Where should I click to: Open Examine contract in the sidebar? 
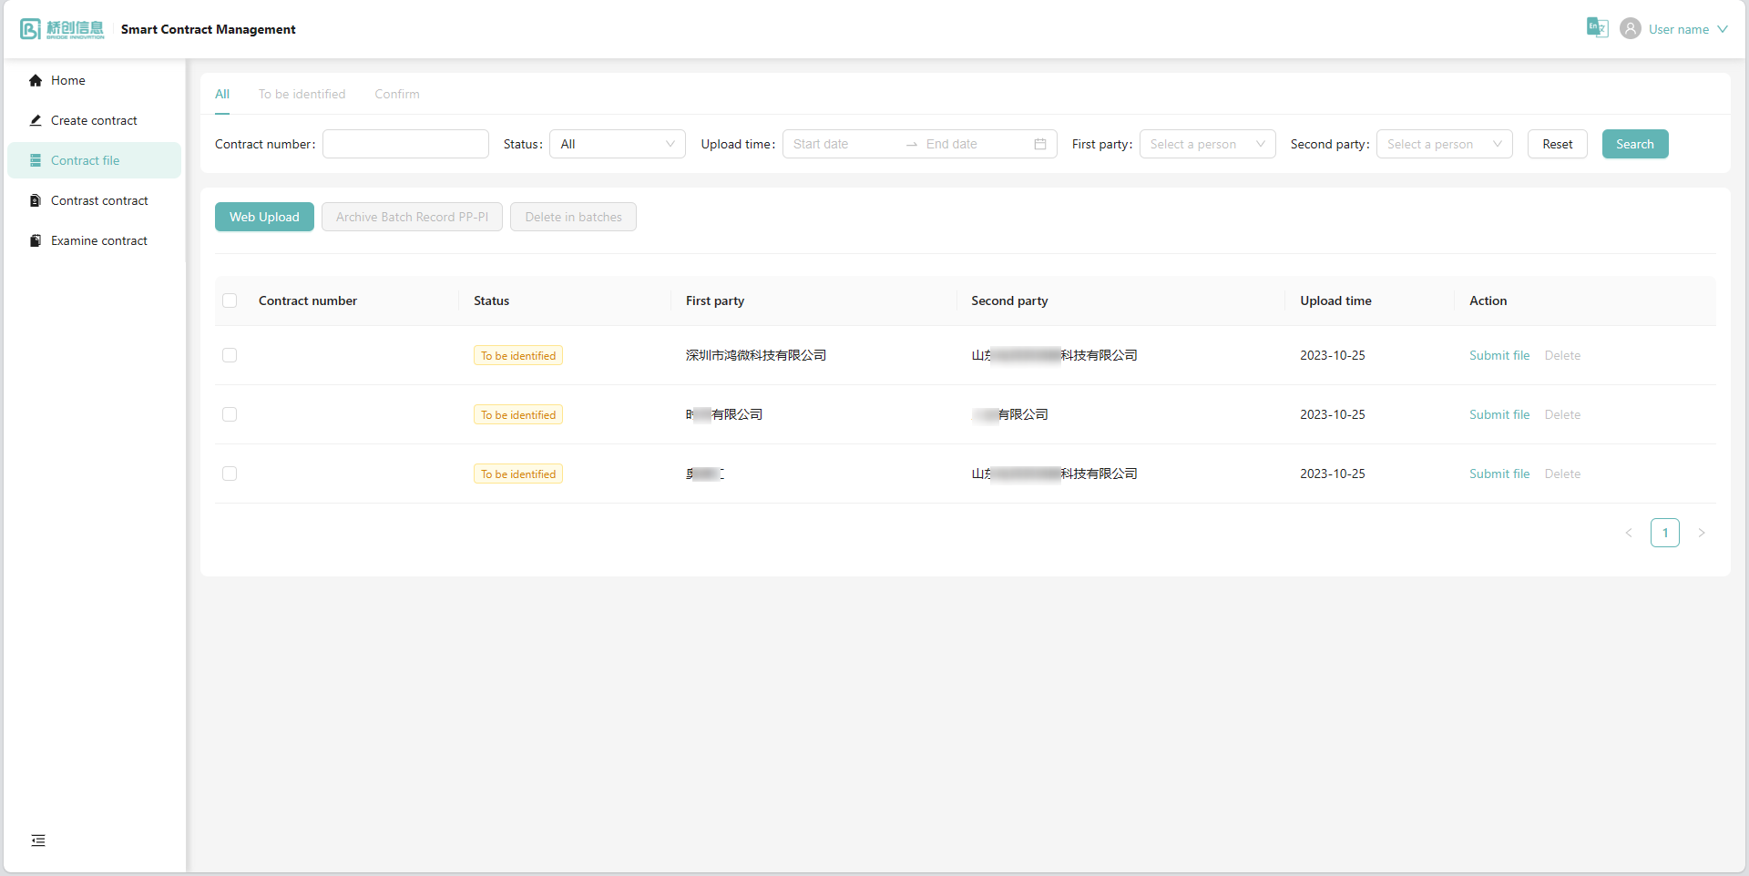94,240
